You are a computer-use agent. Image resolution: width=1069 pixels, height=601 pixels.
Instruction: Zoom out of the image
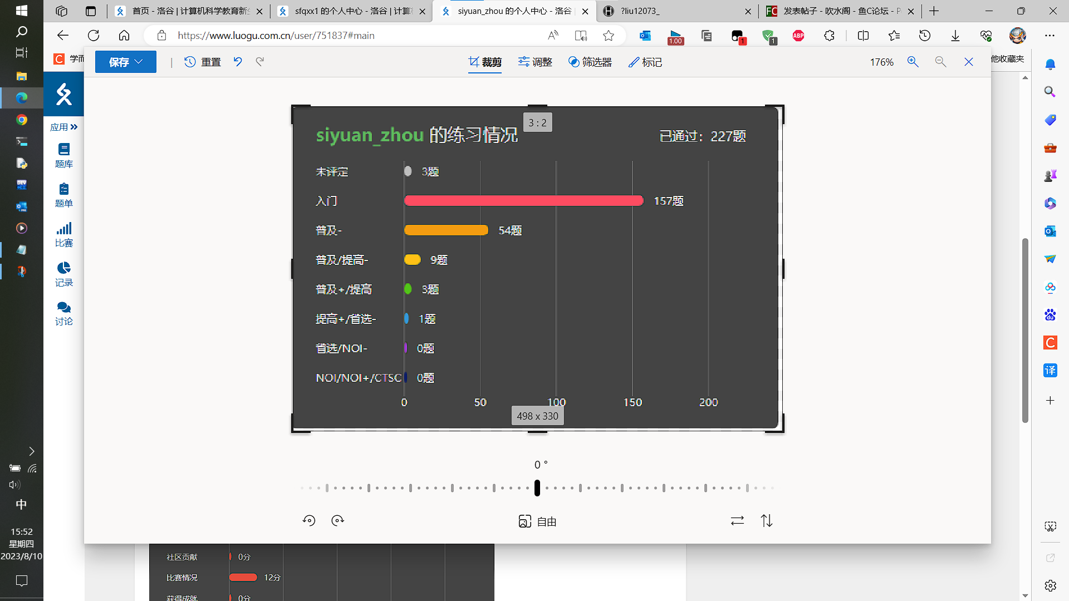pyautogui.click(x=941, y=62)
